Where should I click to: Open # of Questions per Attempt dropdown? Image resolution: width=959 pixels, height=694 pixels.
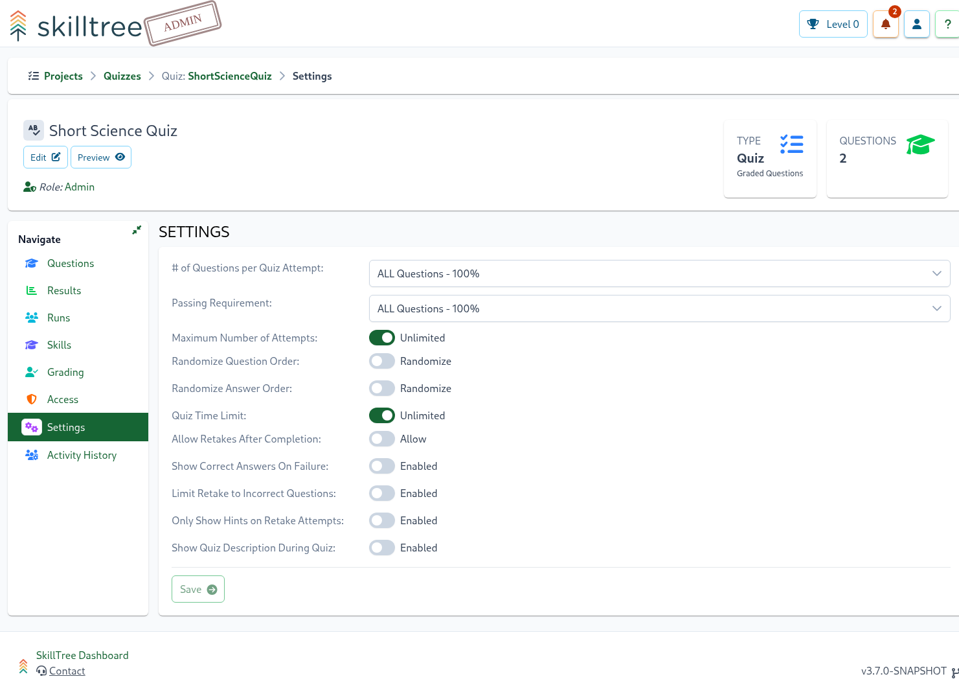[659, 273]
